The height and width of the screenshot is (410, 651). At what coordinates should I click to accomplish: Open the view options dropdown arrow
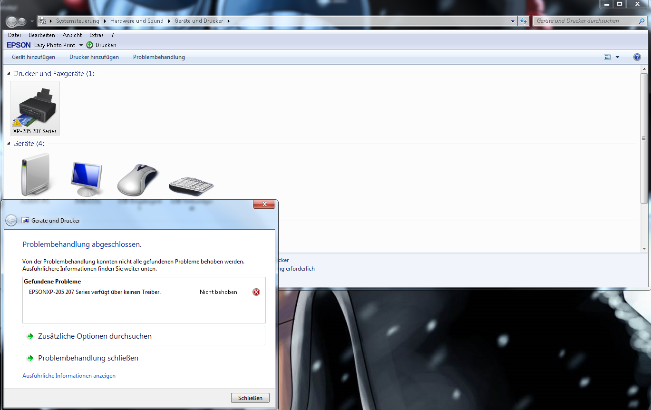pos(617,57)
